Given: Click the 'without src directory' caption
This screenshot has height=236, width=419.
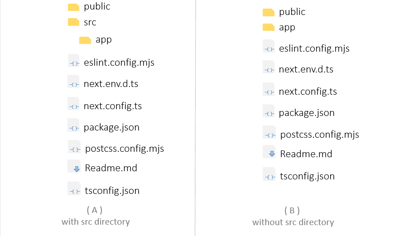Looking at the screenshot, I should 293,222.
